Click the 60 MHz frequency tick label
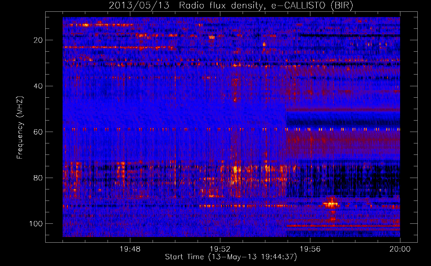The height and width of the screenshot is (266, 431). [38, 132]
